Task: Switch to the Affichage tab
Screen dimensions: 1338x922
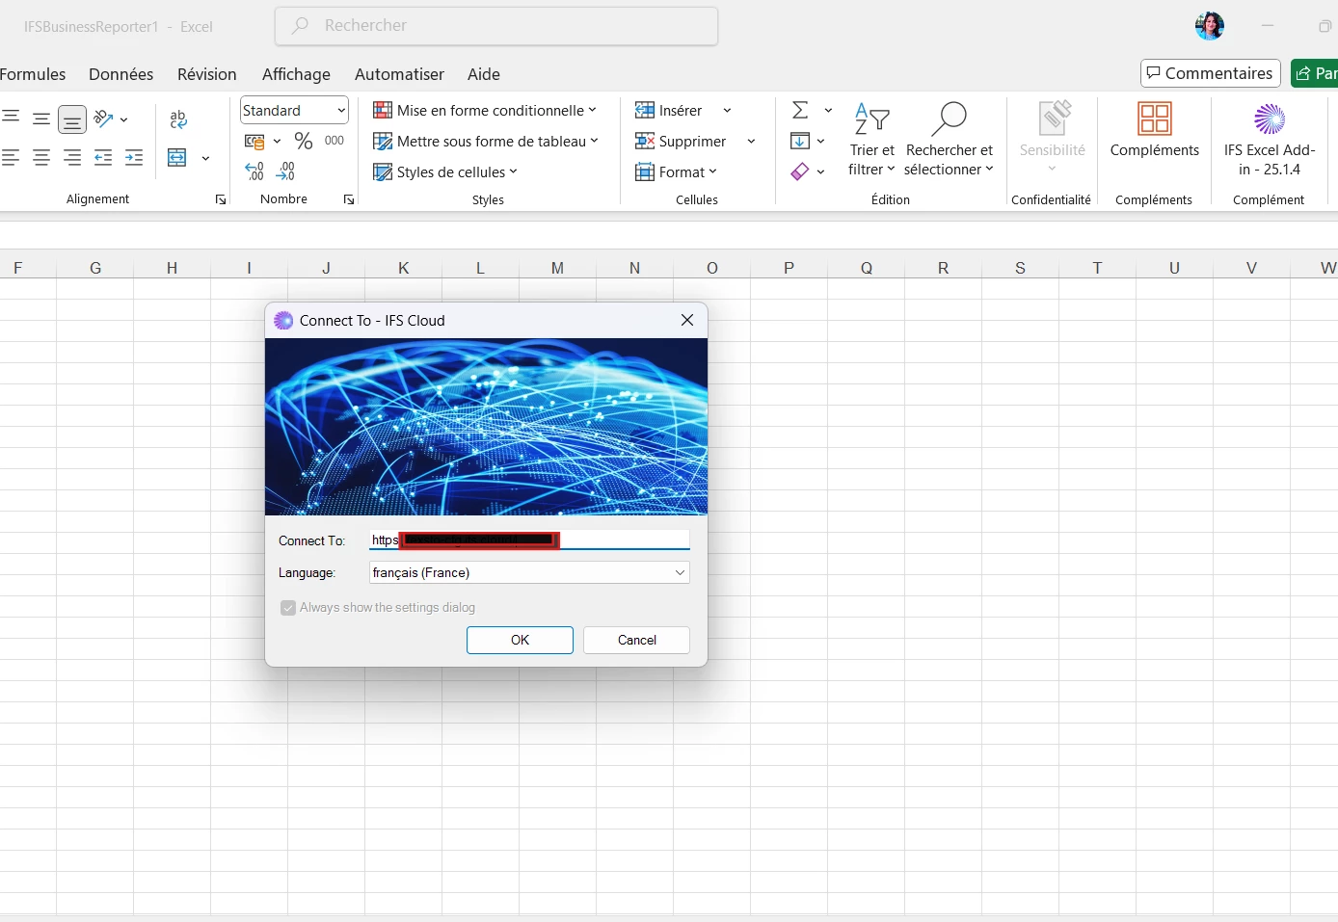Action: click(x=296, y=74)
